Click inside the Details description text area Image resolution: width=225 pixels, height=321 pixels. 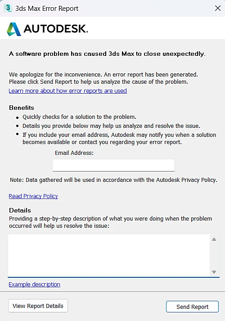tap(109, 255)
